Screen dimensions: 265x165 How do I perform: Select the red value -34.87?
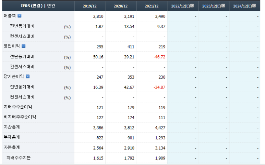coord(159,87)
